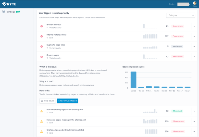Click the Oct 03 bar in the chart
This screenshot has width=199, height=137.
(x=133, y=80)
